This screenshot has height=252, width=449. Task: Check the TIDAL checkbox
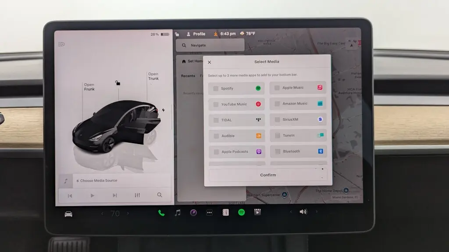216,120
